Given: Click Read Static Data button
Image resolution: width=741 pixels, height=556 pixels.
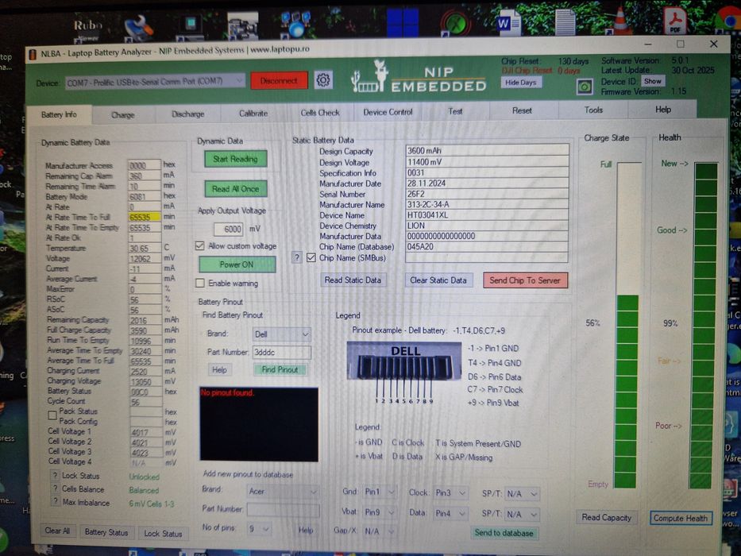Looking at the screenshot, I should [353, 280].
